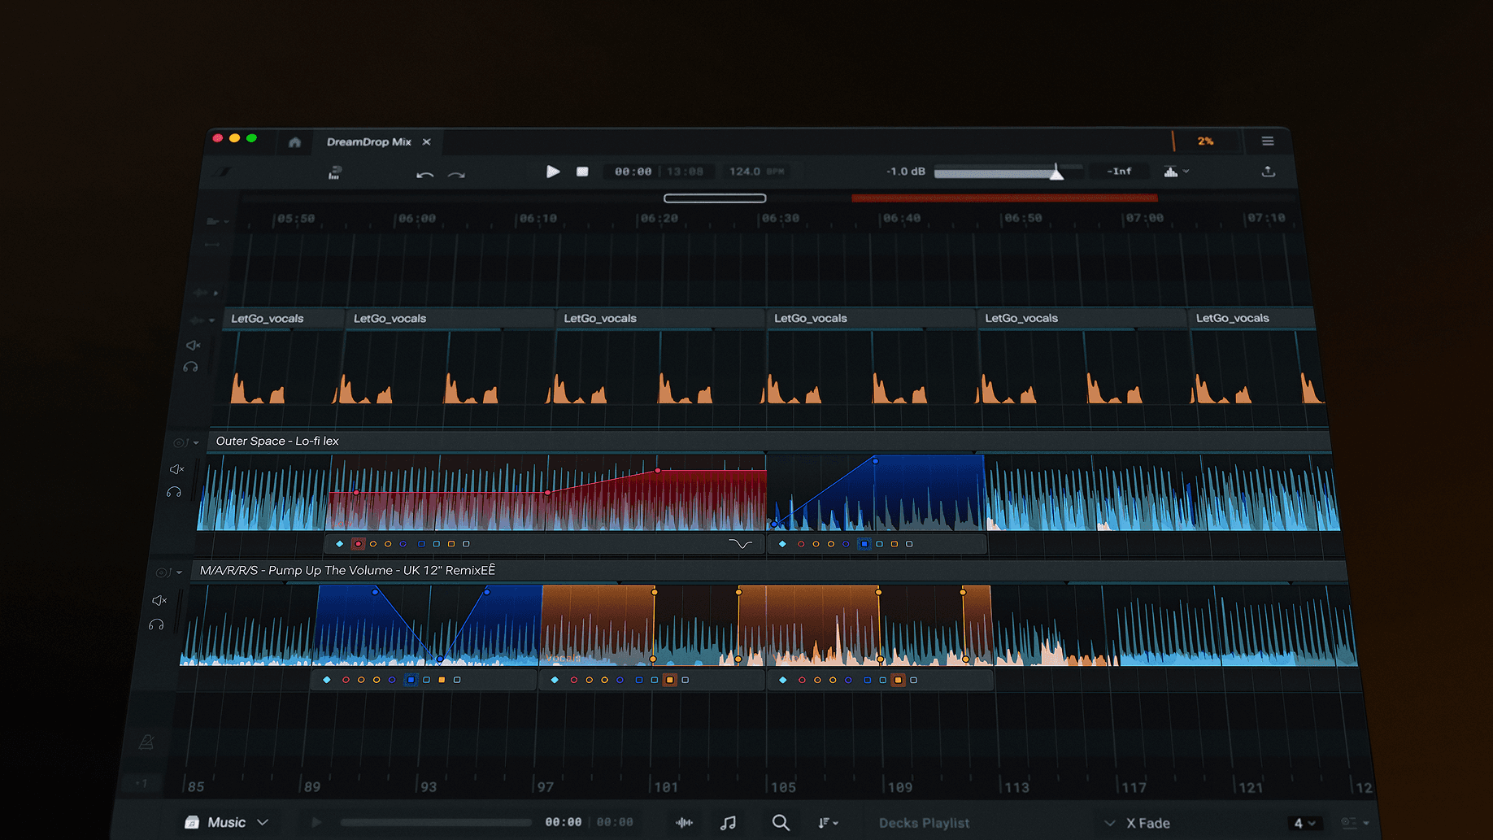1493x840 pixels.
Task: Open the limiter dropdown next to the dB meter
Action: click(1176, 172)
